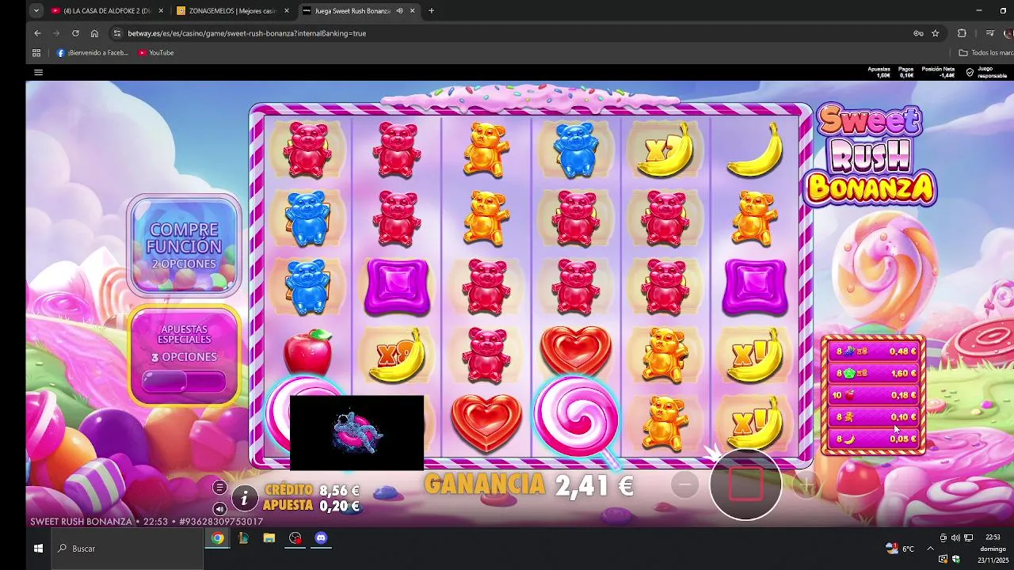
Task: Increase the bet with the plus button
Action: (806, 484)
